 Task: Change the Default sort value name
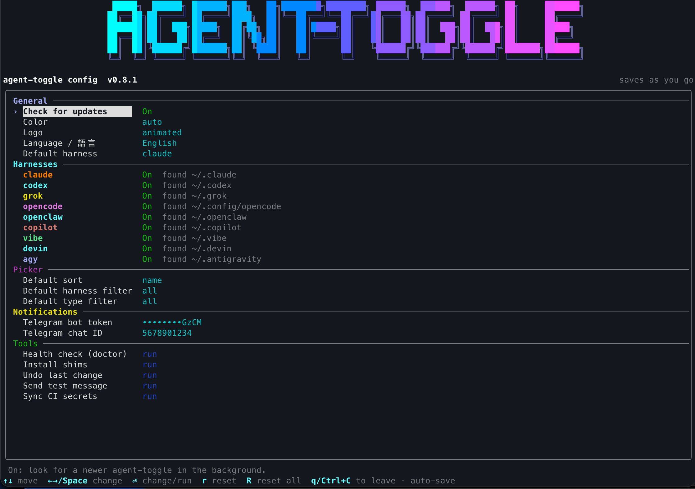pos(152,280)
